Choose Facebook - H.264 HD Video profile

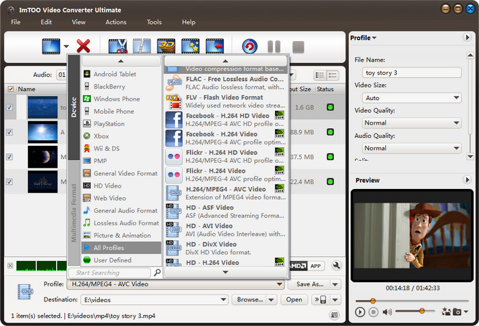click(x=226, y=120)
